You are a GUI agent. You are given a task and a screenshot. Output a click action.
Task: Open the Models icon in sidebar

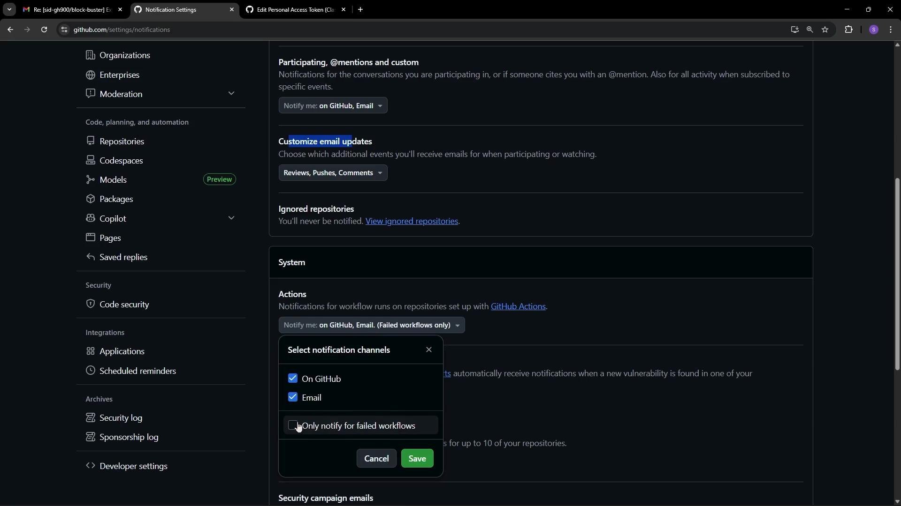(x=90, y=180)
